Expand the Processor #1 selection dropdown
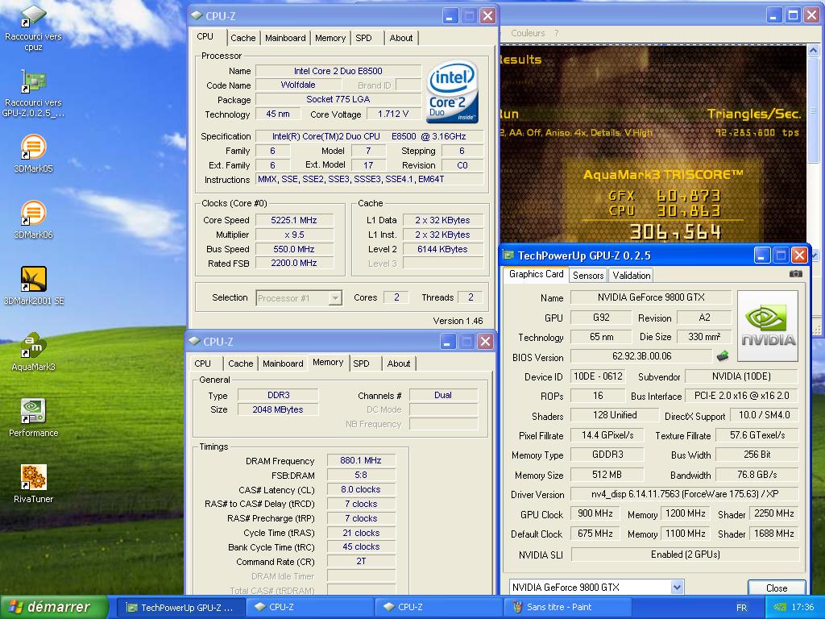Viewport: 825px width, 619px height. coord(334,298)
